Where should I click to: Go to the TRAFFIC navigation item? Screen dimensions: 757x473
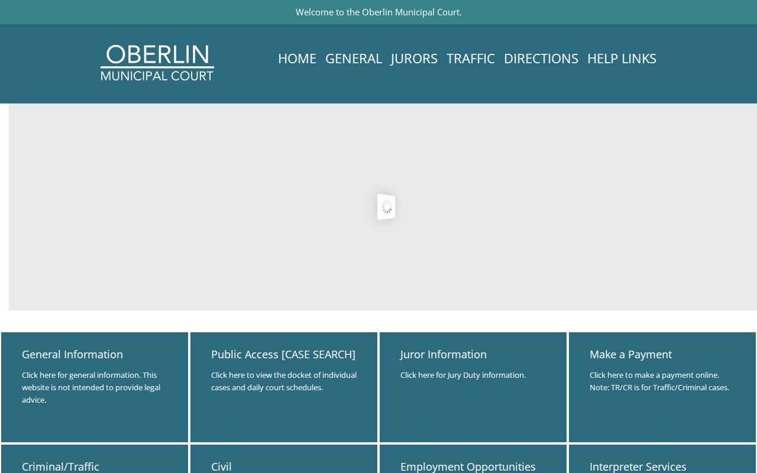click(x=471, y=59)
